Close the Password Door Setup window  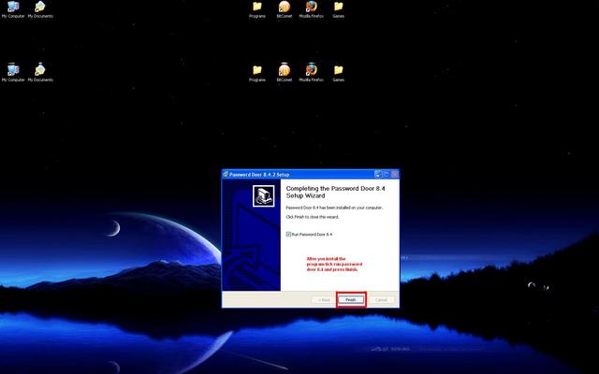(x=394, y=174)
